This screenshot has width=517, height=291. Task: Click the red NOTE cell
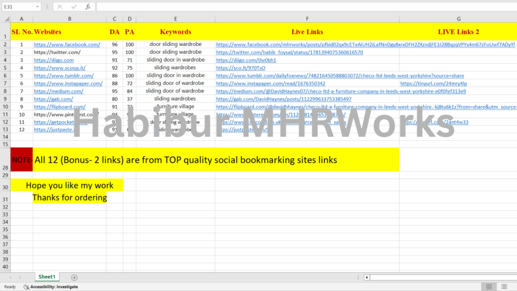click(22, 160)
